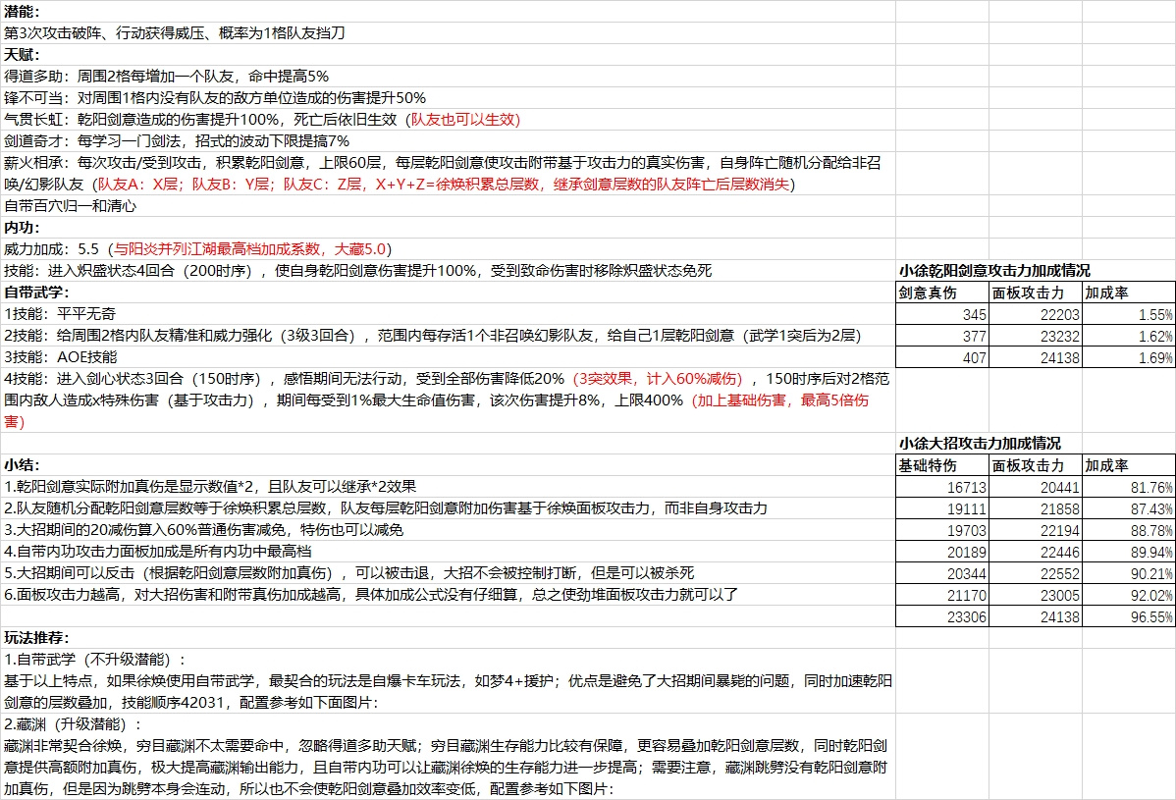Click the 87.43% cell
The image size is (1176, 800).
click(x=1129, y=508)
